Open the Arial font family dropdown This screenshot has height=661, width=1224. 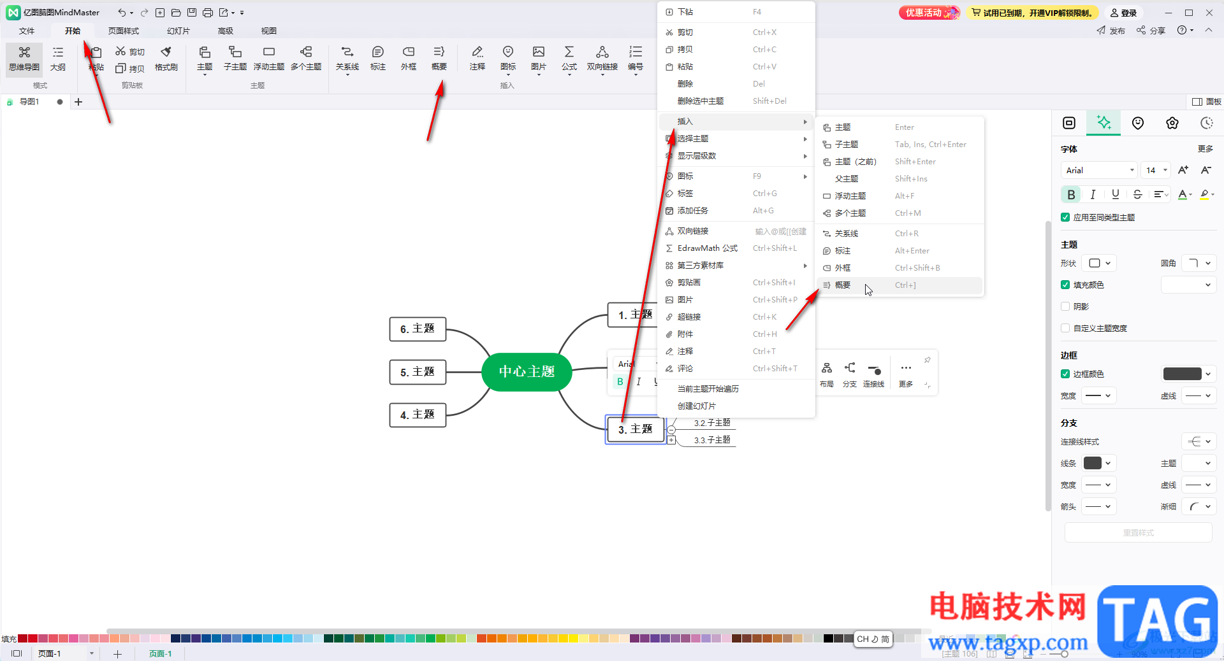pos(1099,170)
